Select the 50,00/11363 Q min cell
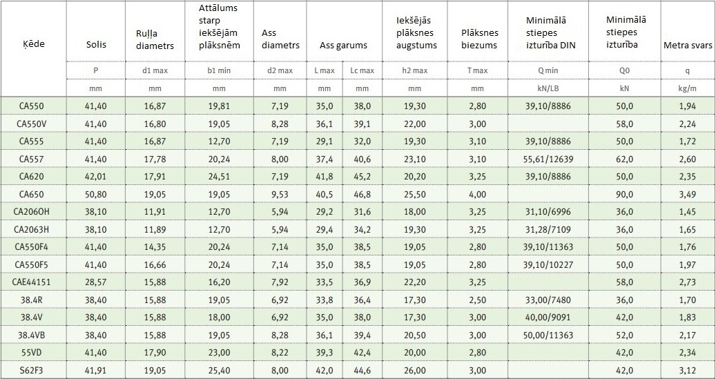716x379 pixels. click(548, 336)
